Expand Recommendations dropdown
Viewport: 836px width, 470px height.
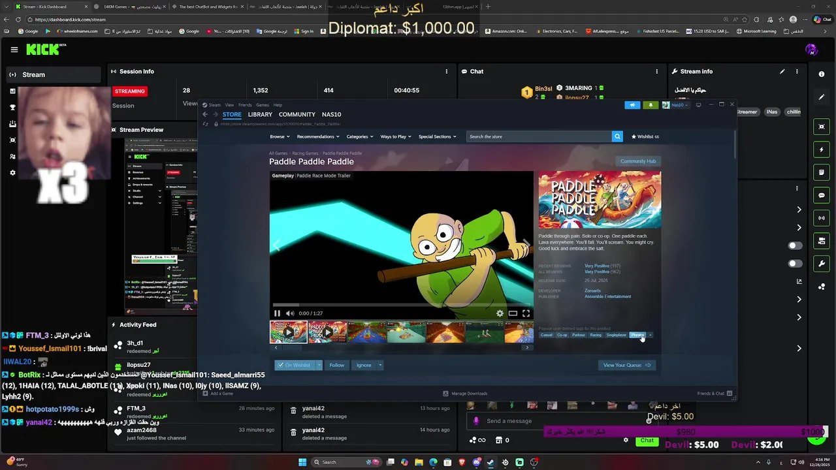click(x=318, y=136)
